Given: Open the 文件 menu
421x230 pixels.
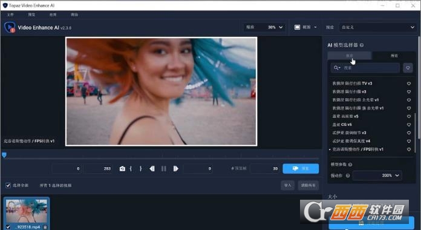Looking at the screenshot, I should pyautogui.click(x=10, y=15).
